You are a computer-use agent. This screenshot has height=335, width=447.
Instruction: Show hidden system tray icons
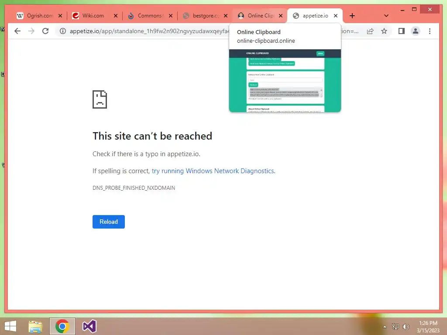pyautogui.click(x=385, y=327)
